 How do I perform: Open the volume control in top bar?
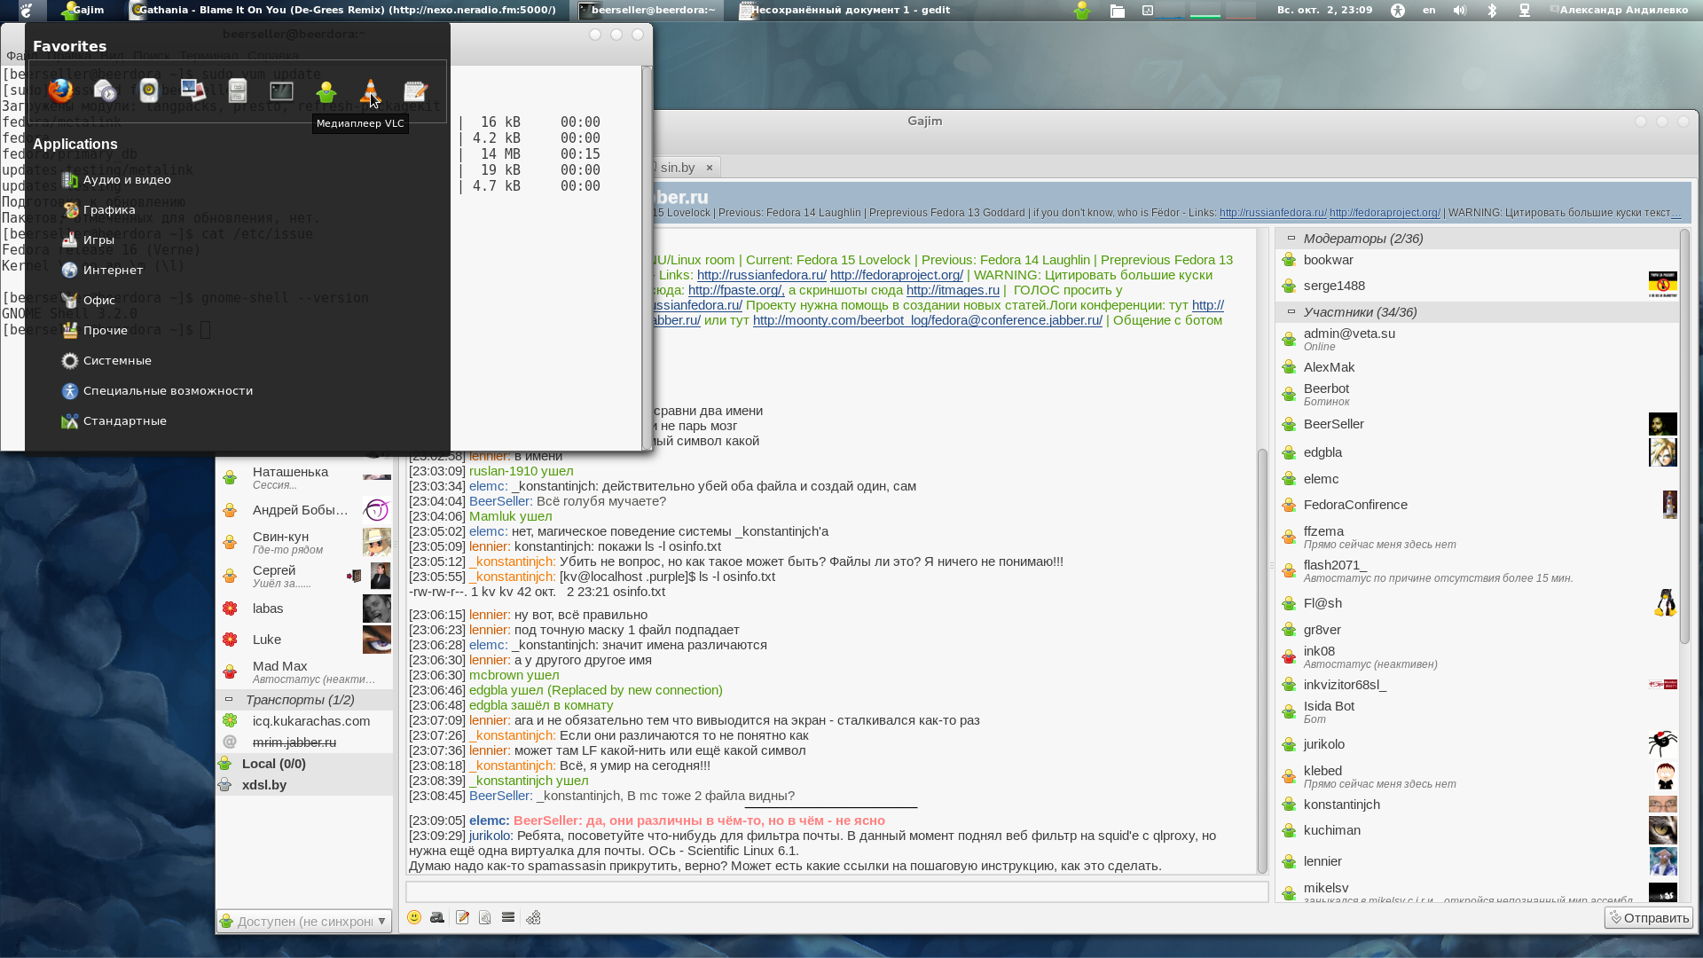pos(1460,11)
